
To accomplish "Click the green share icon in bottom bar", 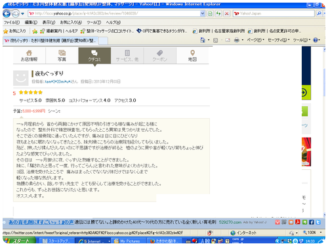I will [x=304, y=222].
